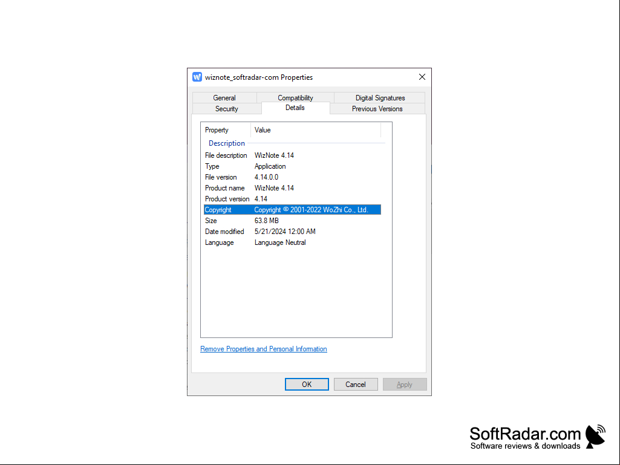Click the Cancel button
Screen dimensions: 620x465
(x=356, y=385)
